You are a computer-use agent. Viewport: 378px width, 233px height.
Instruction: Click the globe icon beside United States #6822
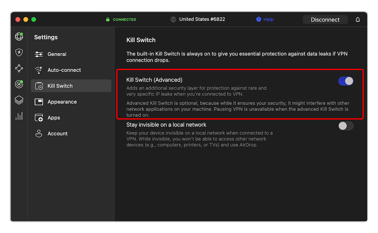(x=174, y=19)
